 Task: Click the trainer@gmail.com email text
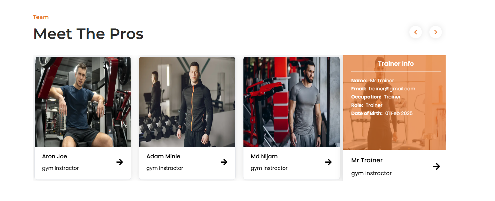392,89
